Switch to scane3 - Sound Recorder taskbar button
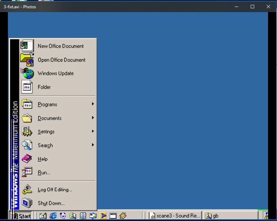Viewport: 277px width, 221px height. tap(174, 215)
